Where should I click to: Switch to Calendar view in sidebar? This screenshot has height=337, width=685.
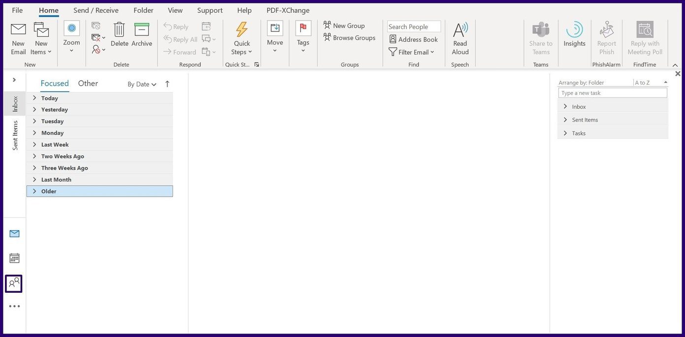[x=14, y=258]
